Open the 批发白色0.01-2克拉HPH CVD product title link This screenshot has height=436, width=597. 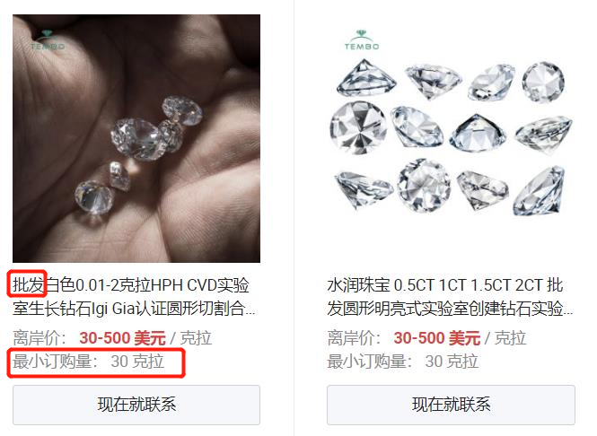(133, 297)
